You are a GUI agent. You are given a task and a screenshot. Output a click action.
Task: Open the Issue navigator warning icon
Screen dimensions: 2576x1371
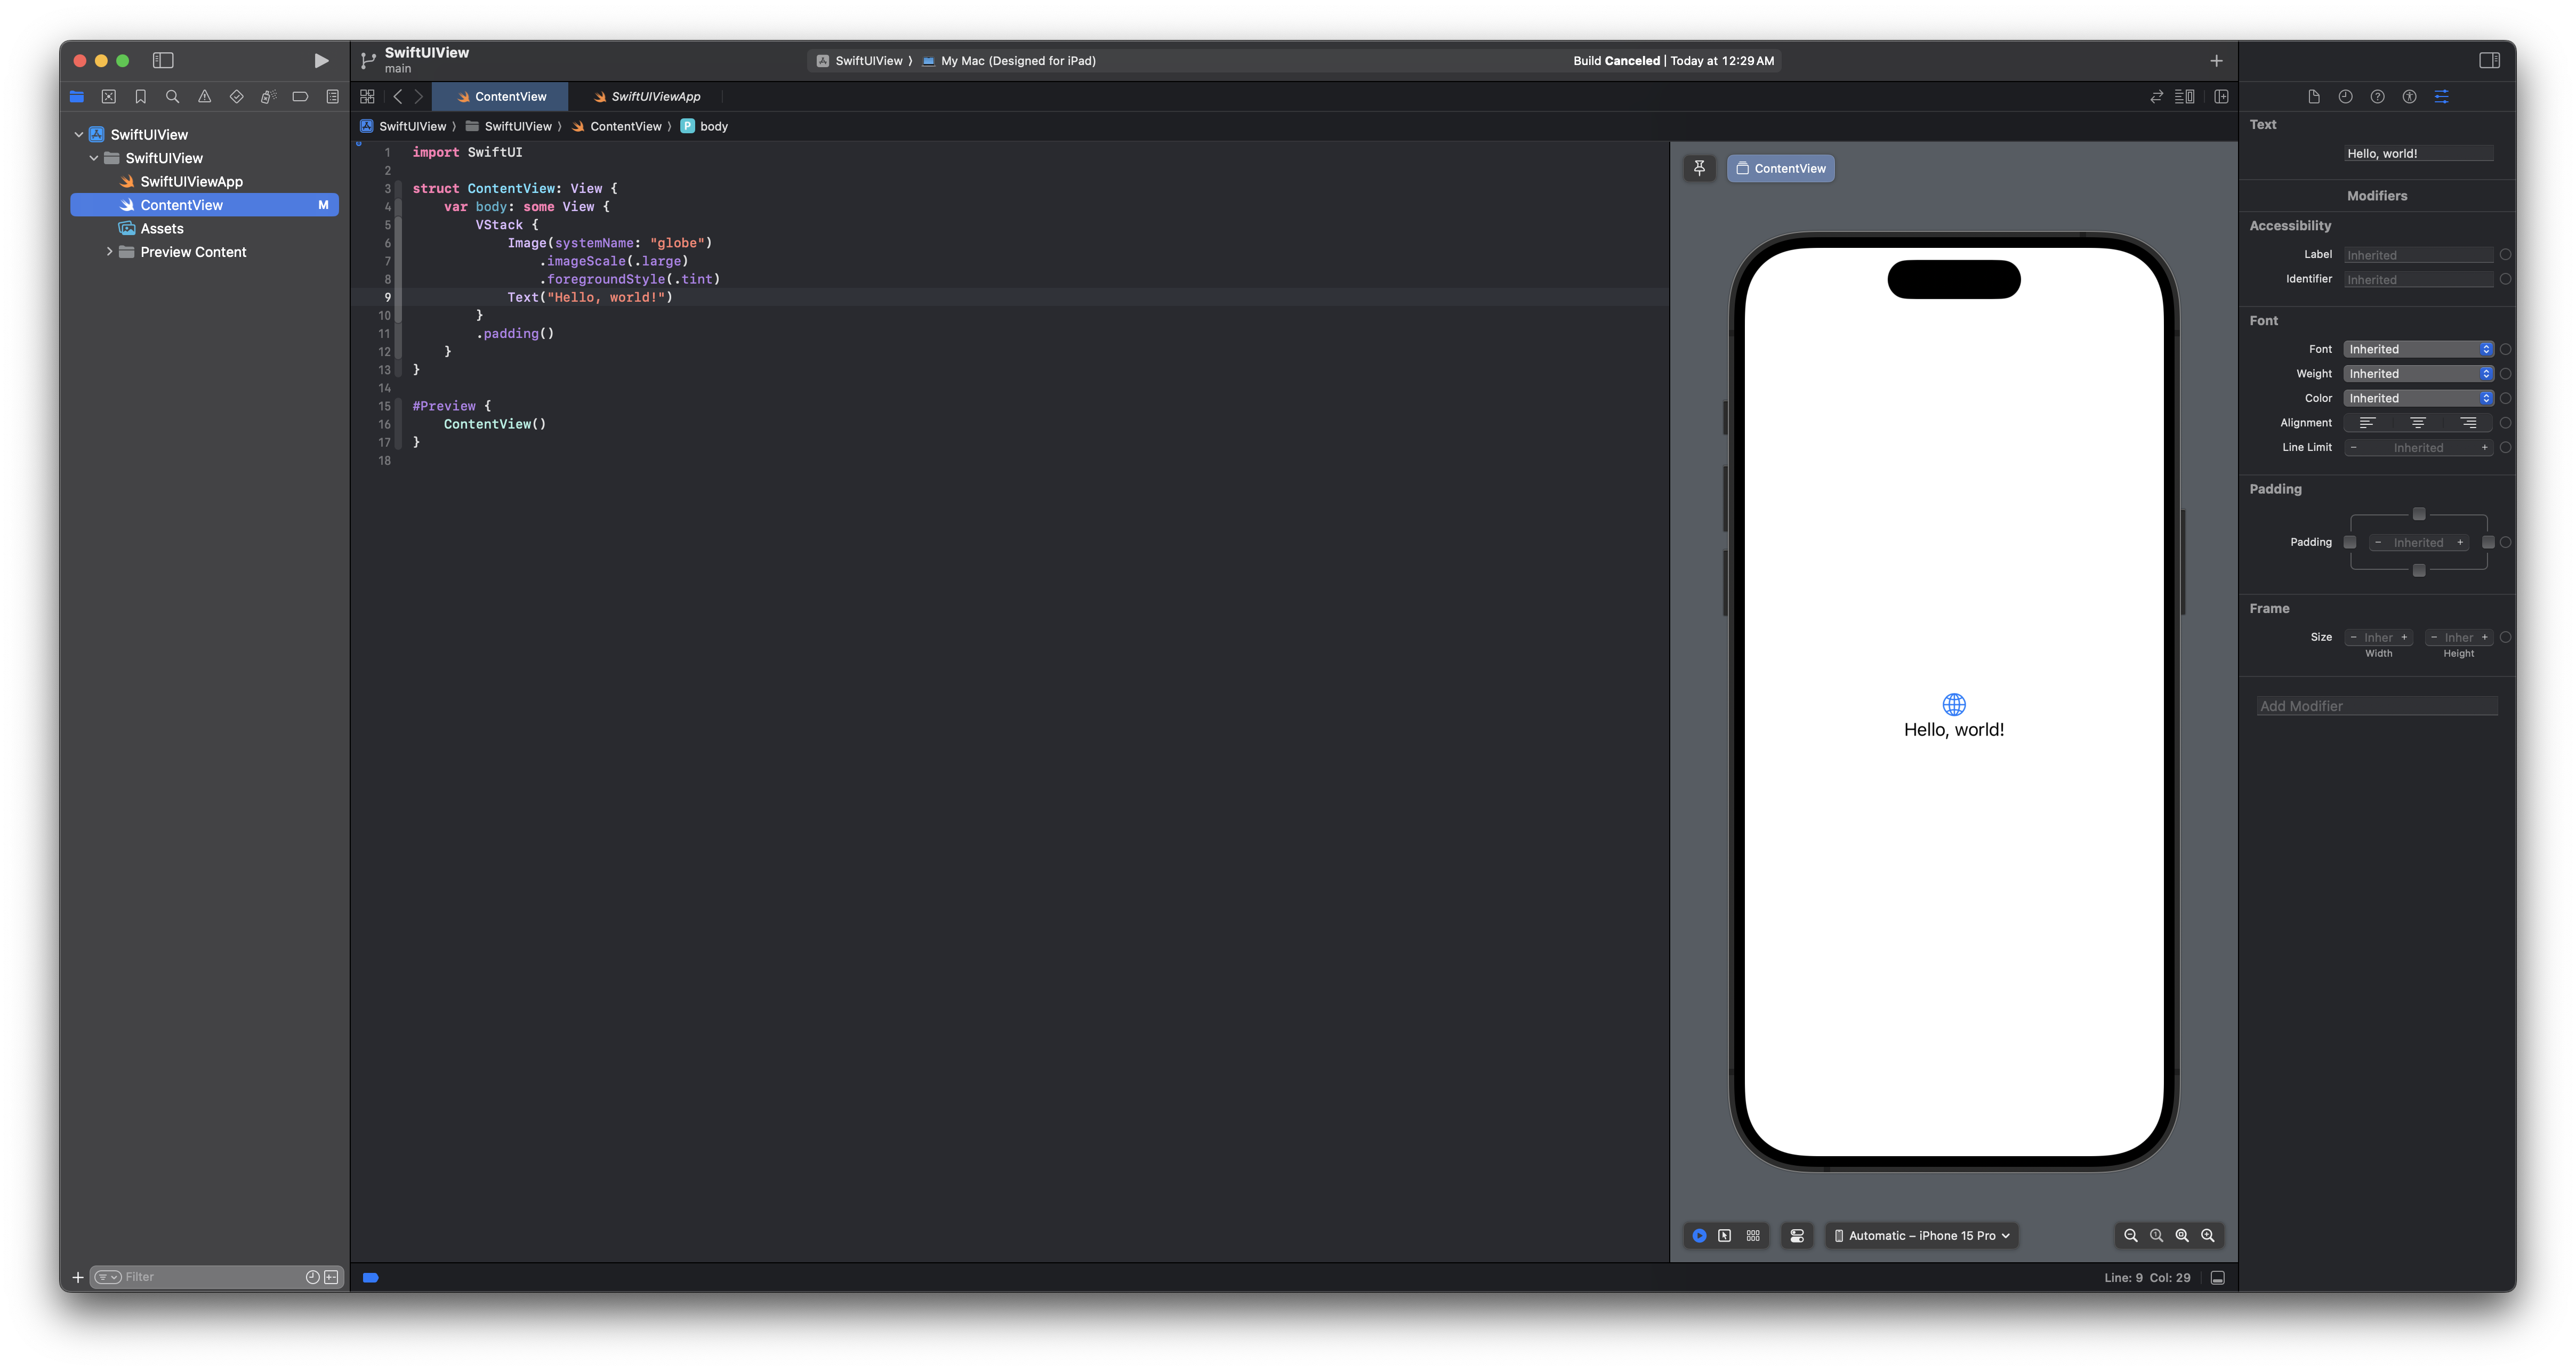pyautogui.click(x=204, y=97)
